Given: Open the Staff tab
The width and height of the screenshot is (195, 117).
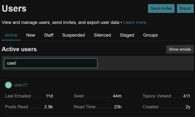Looking at the screenshot, I should (x=49, y=35).
